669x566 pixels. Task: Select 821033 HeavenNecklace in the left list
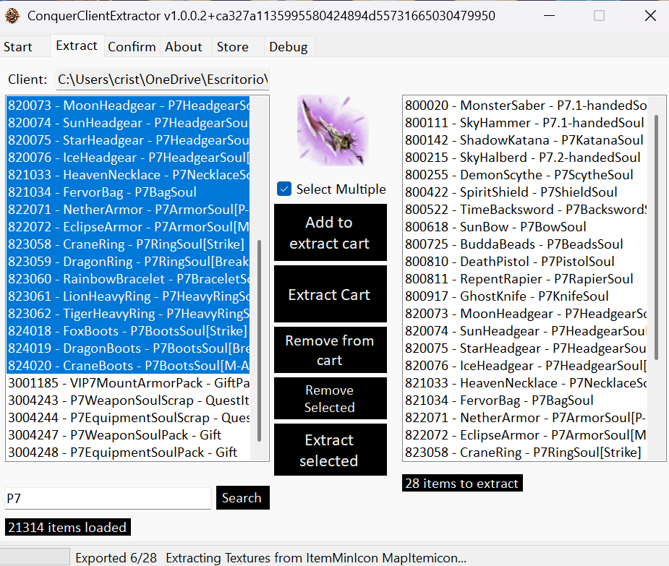coord(128,175)
